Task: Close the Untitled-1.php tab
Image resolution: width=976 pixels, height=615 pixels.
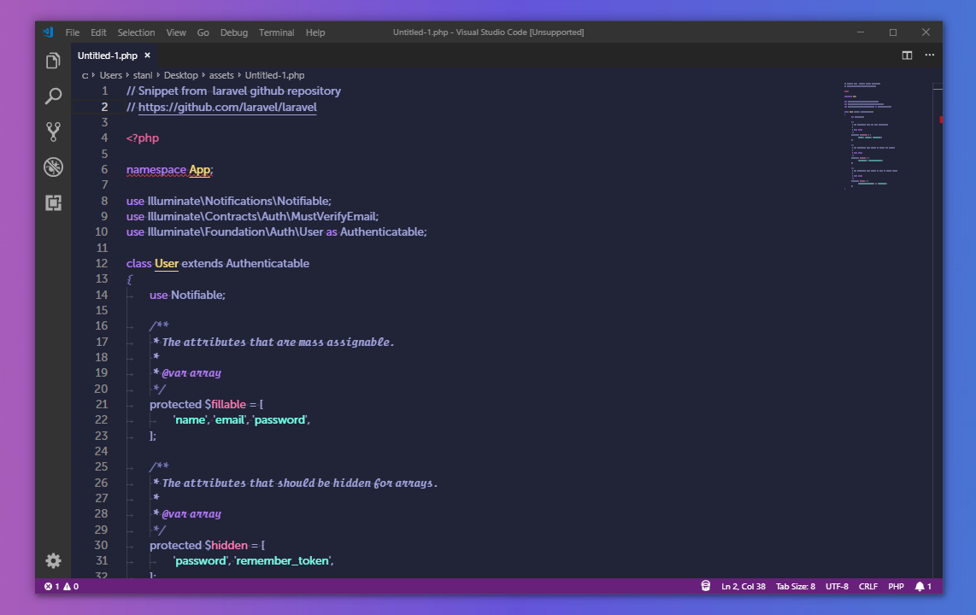Action: 148,56
